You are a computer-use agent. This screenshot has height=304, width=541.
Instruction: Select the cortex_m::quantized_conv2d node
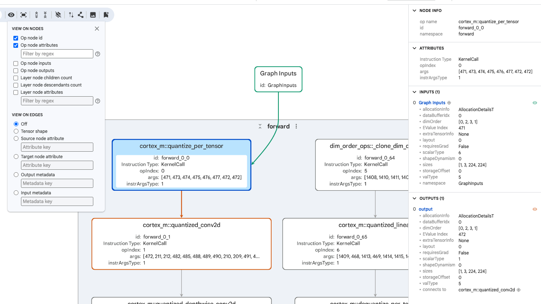[x=182, y=244]
